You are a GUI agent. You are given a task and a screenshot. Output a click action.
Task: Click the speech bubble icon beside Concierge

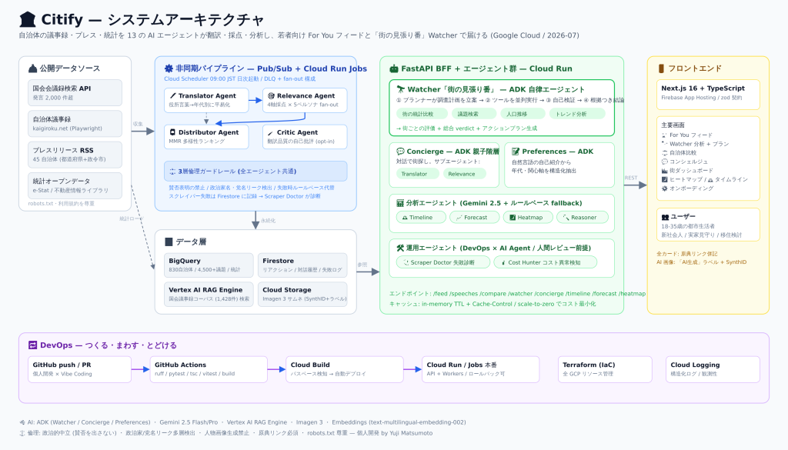tap(400, 152)
